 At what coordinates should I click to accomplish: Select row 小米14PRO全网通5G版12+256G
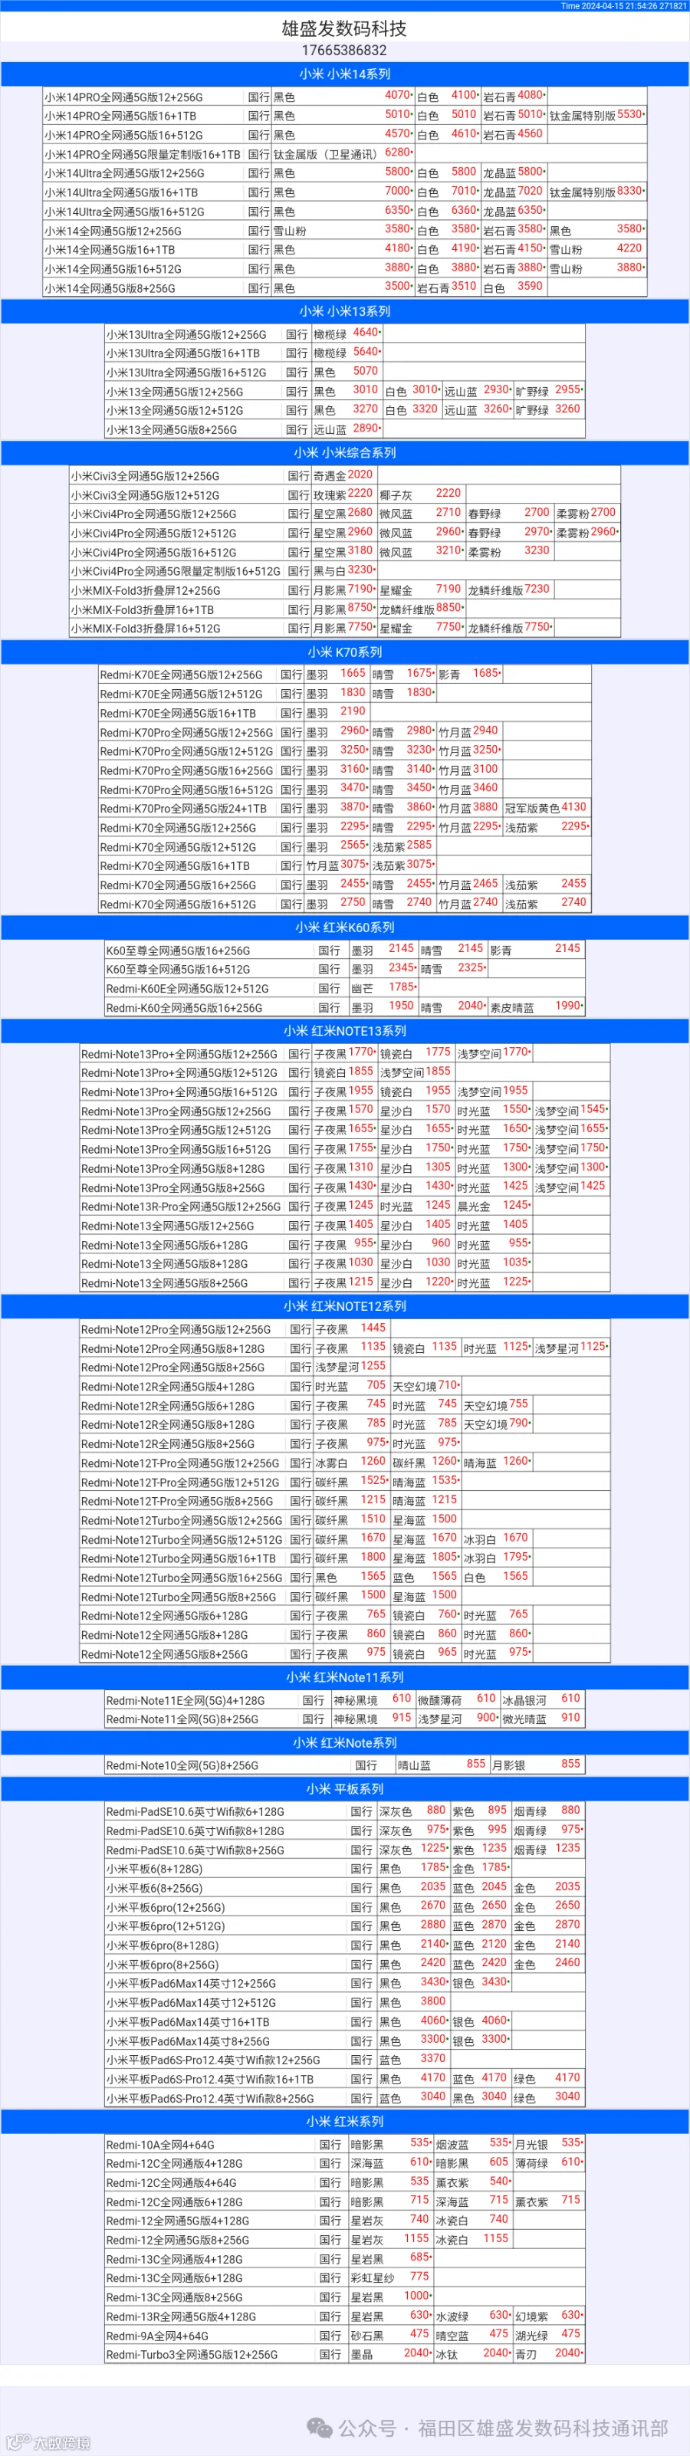[x=344, y=97]
